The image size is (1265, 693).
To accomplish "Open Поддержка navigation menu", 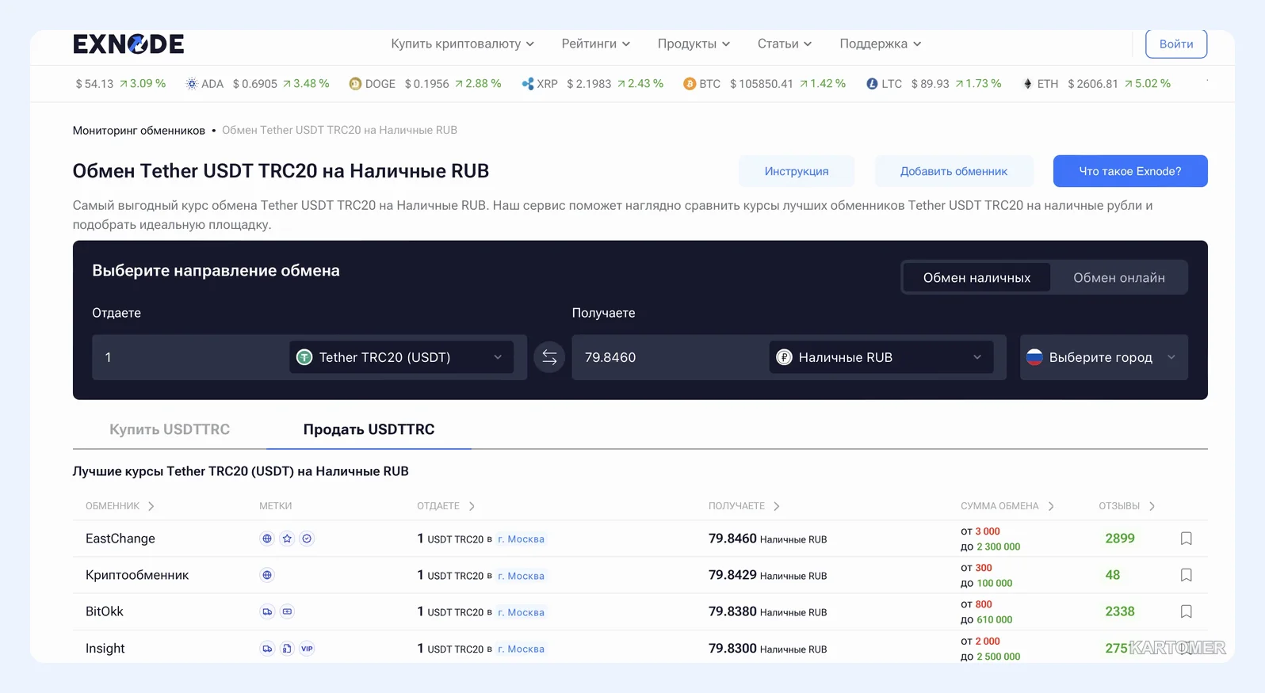I will [881, 44].
